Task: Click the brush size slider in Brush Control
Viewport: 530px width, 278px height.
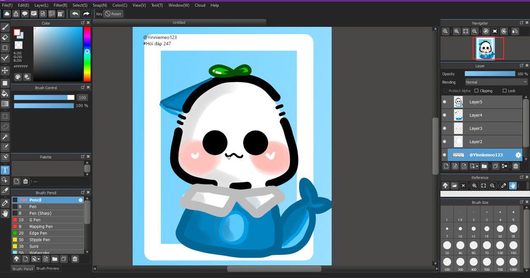Action: (44, 98)
